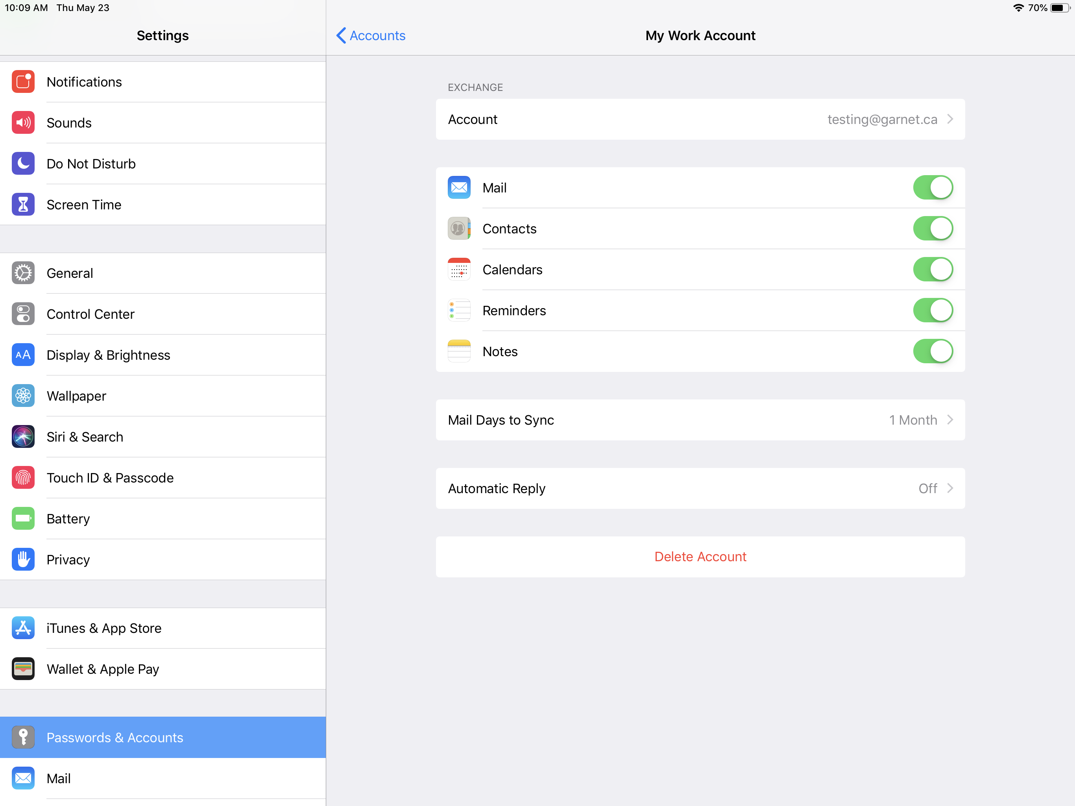Screen dimensions: 1075x806
Task: Turn off Contacts syncing switch
Action: click(932, 229)
